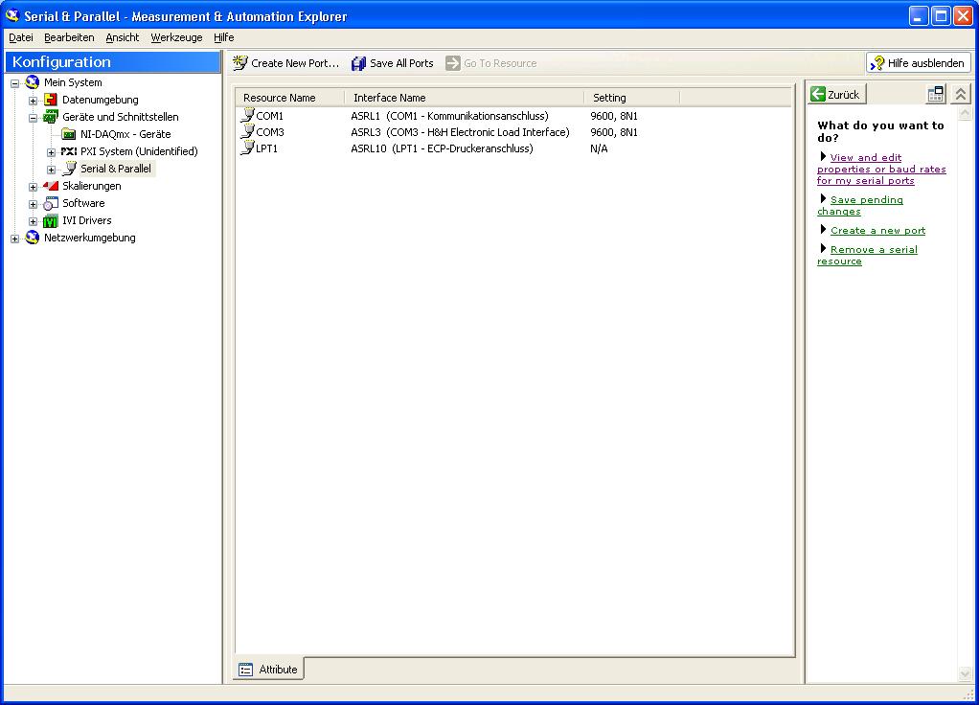Click the Konfiguration panel header
The image size is (979, 705).
(113, 62)
